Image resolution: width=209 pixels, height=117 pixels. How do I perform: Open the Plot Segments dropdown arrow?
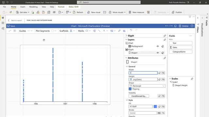(x=56, y=31)
